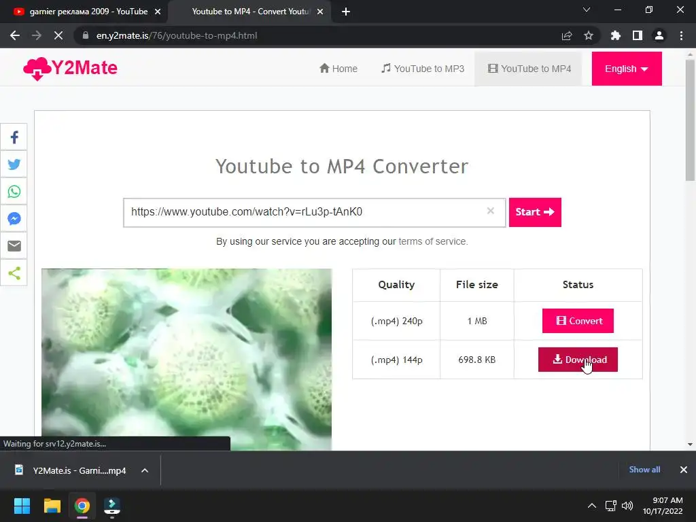The width and height of the screenshot is (696, 522).
Task: Share page via Twitter icon
Action: (14, 164)
